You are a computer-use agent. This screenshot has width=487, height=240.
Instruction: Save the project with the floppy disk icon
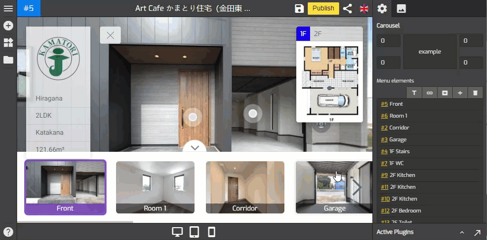(299, 9)
